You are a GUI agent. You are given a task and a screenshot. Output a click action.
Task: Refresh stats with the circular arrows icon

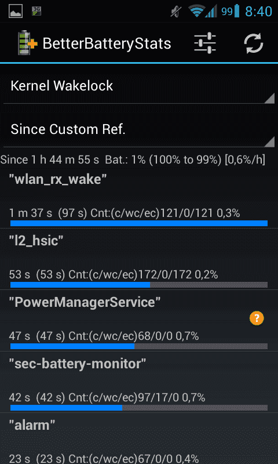click(x=254, y=43)
